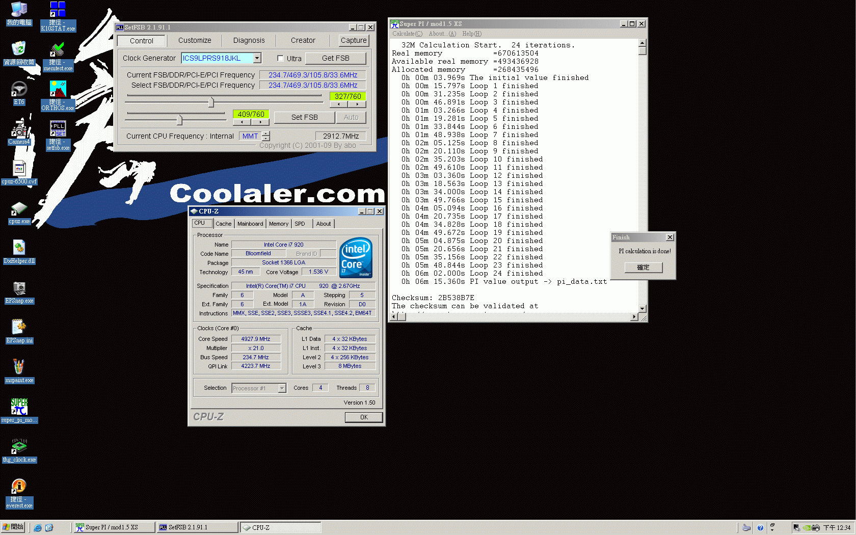This screenshot has height=535, width=856.
Task: Click the Auto button in SetFSB
Action: [x=351, y=117]
